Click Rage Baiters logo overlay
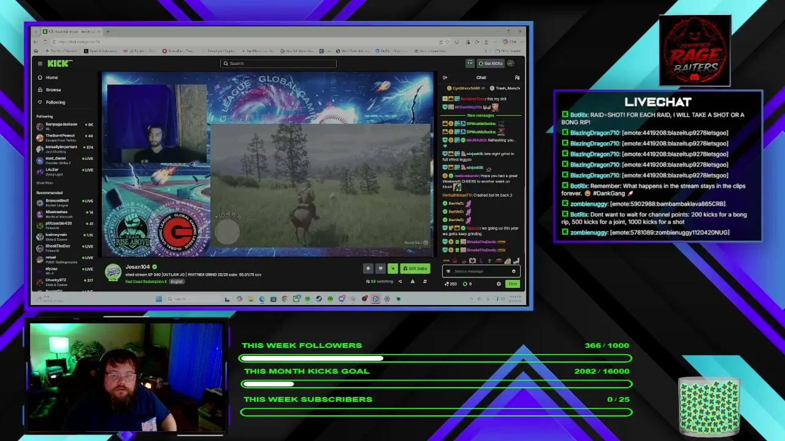The image size is (785, 441). [695, 50]
